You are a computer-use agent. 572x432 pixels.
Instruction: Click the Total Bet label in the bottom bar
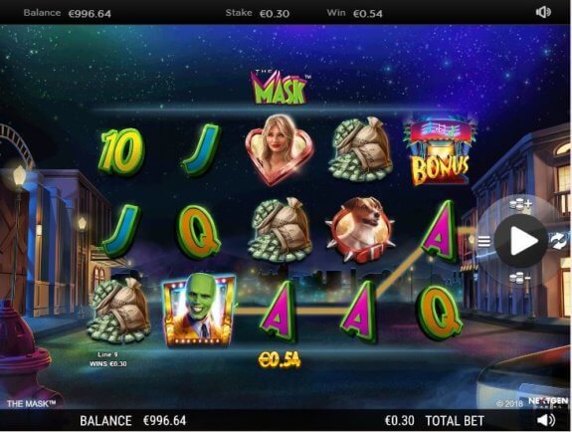pos(455,421)
